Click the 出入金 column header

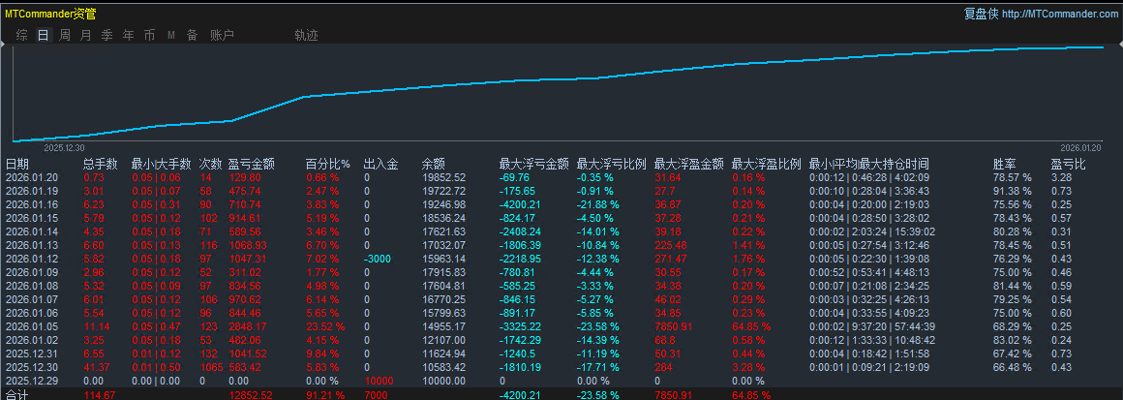tap(381, 164)
